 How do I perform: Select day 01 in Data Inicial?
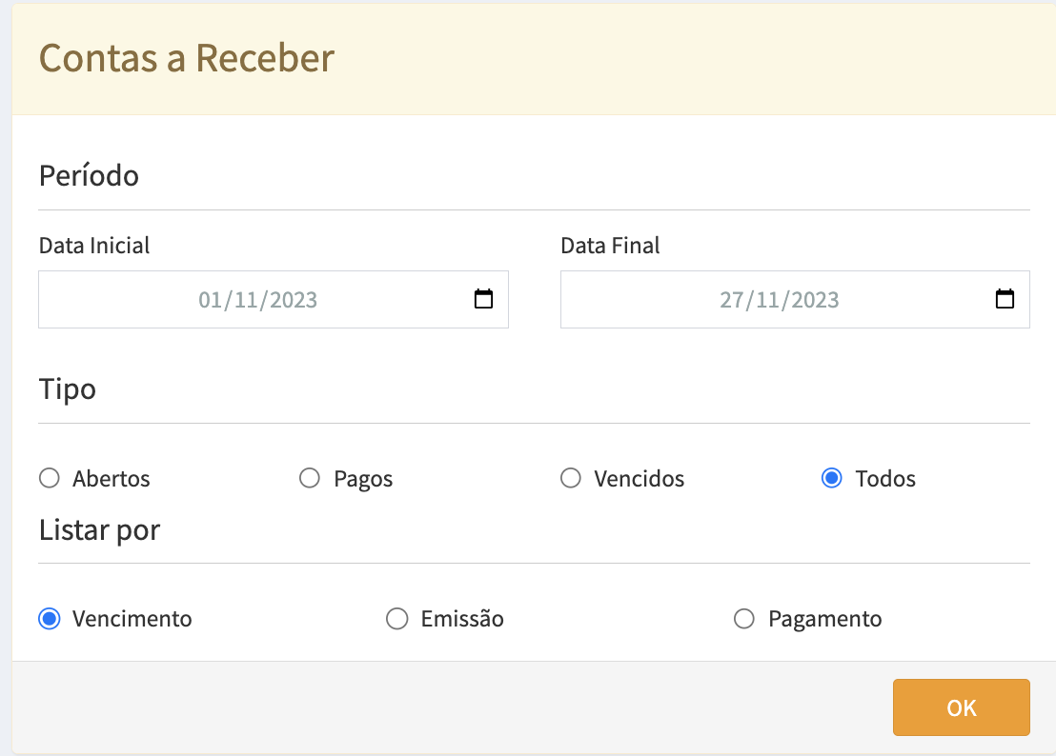[x=209, y=301]
